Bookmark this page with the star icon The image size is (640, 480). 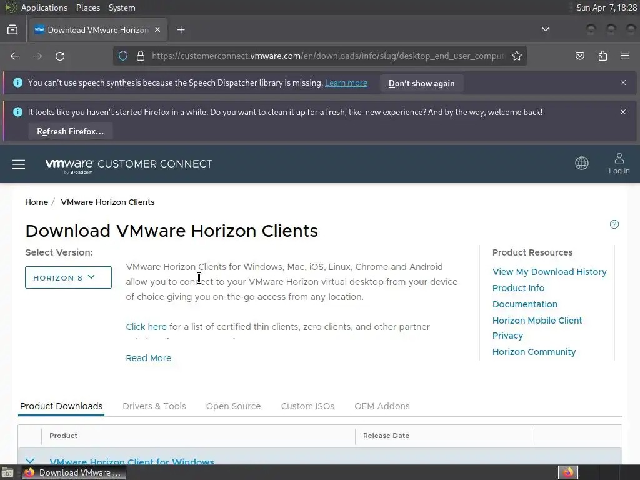click(517, 56)
